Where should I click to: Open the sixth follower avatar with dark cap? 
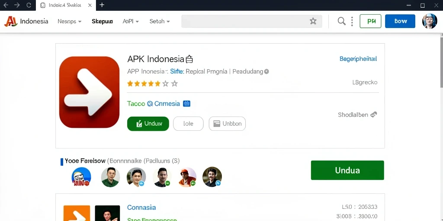pos(212,177)
